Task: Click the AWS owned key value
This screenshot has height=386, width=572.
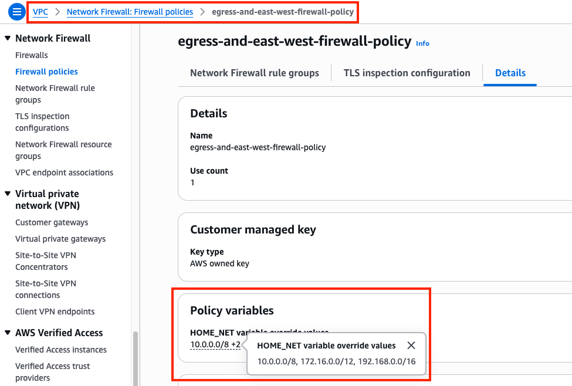Action: (219, 263)
